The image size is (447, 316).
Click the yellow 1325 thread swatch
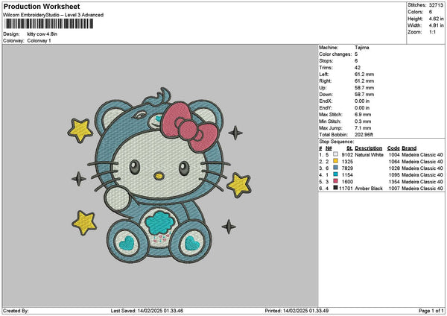pos(335,161)
